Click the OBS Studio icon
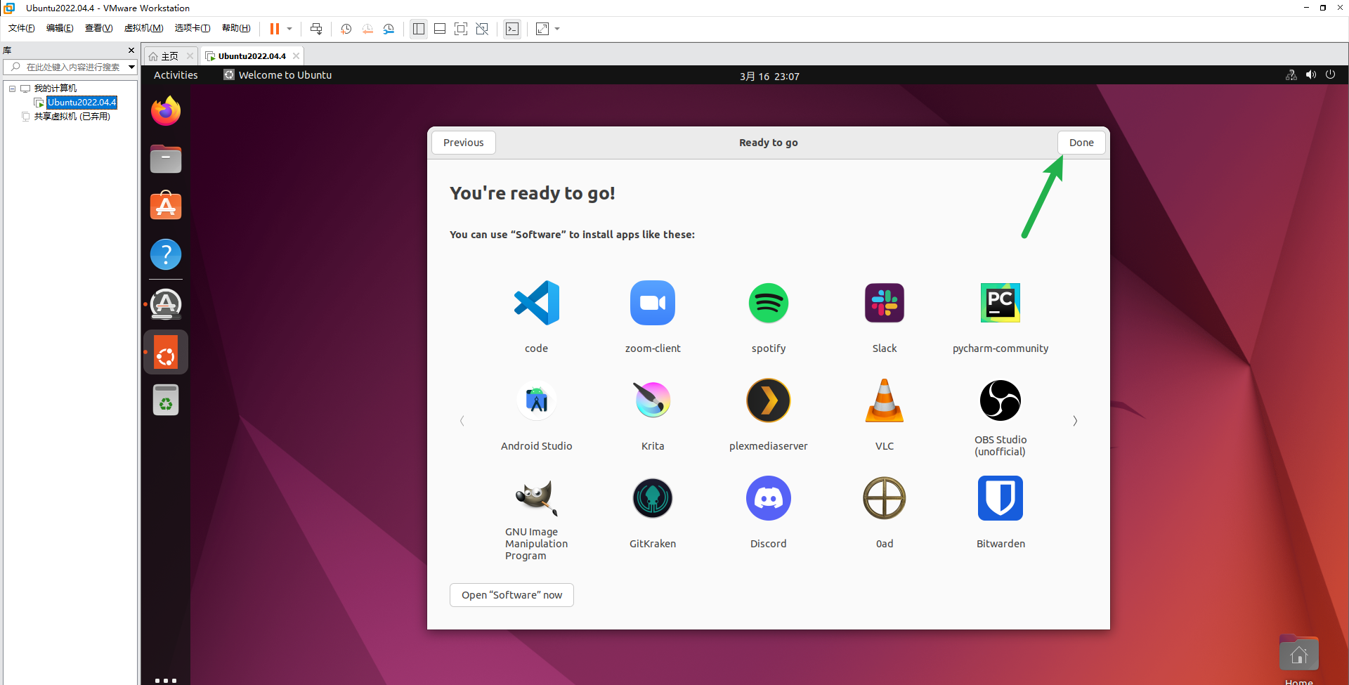The height and width of the screenshot is (685, 1349). [1001, 400]
